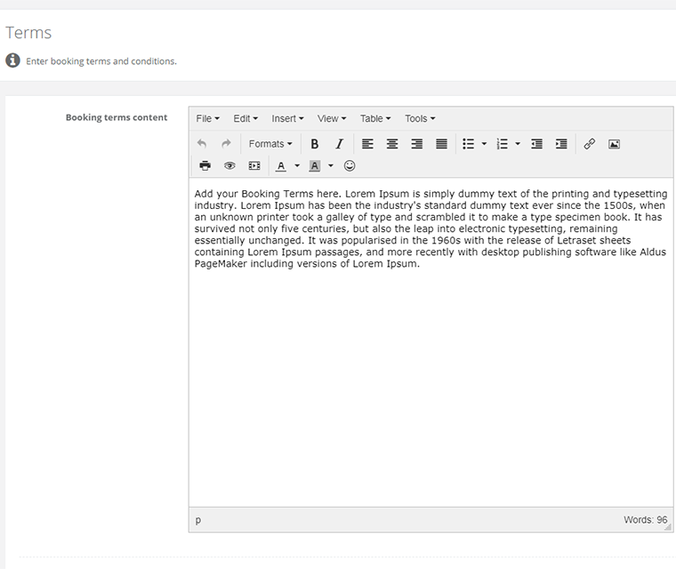Insert a link with chain icon

590,143
